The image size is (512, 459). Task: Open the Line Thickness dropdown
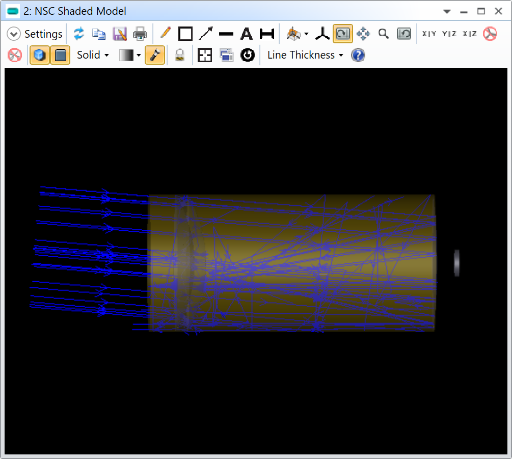[x=305, y=55]
